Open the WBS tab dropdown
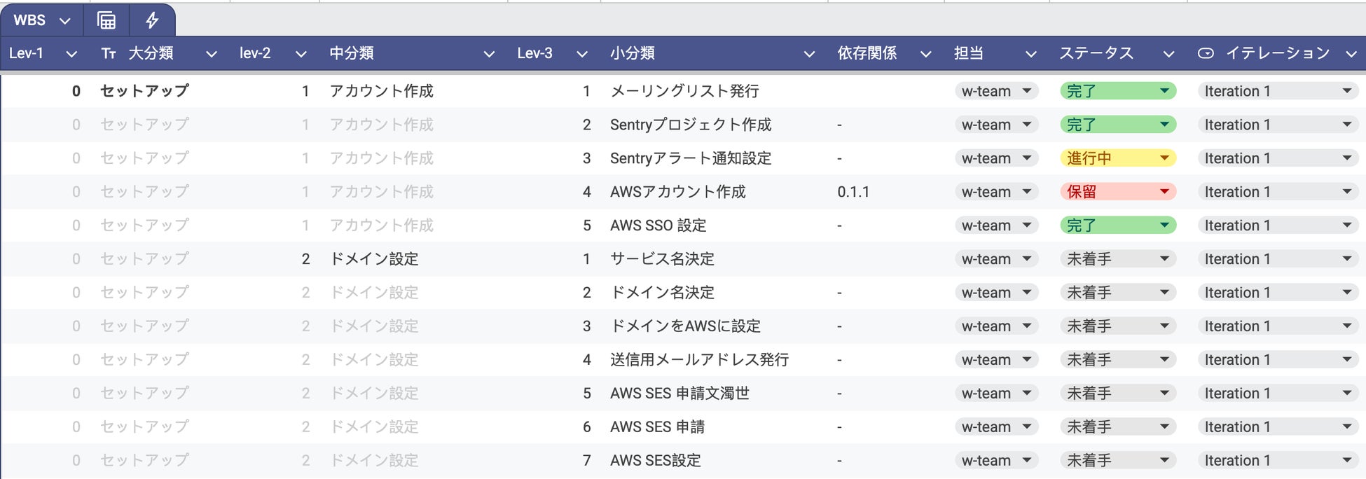The height and width of the screenshot is (479, 1366). point(65,21)
